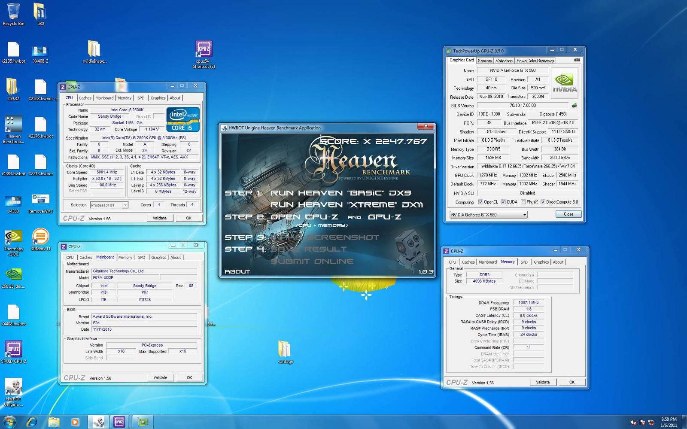Launch ThermSpy v3.0.1 desktop icon
Image resolution: width=687 pixels, height=429 pixels.
click(13, 243)
